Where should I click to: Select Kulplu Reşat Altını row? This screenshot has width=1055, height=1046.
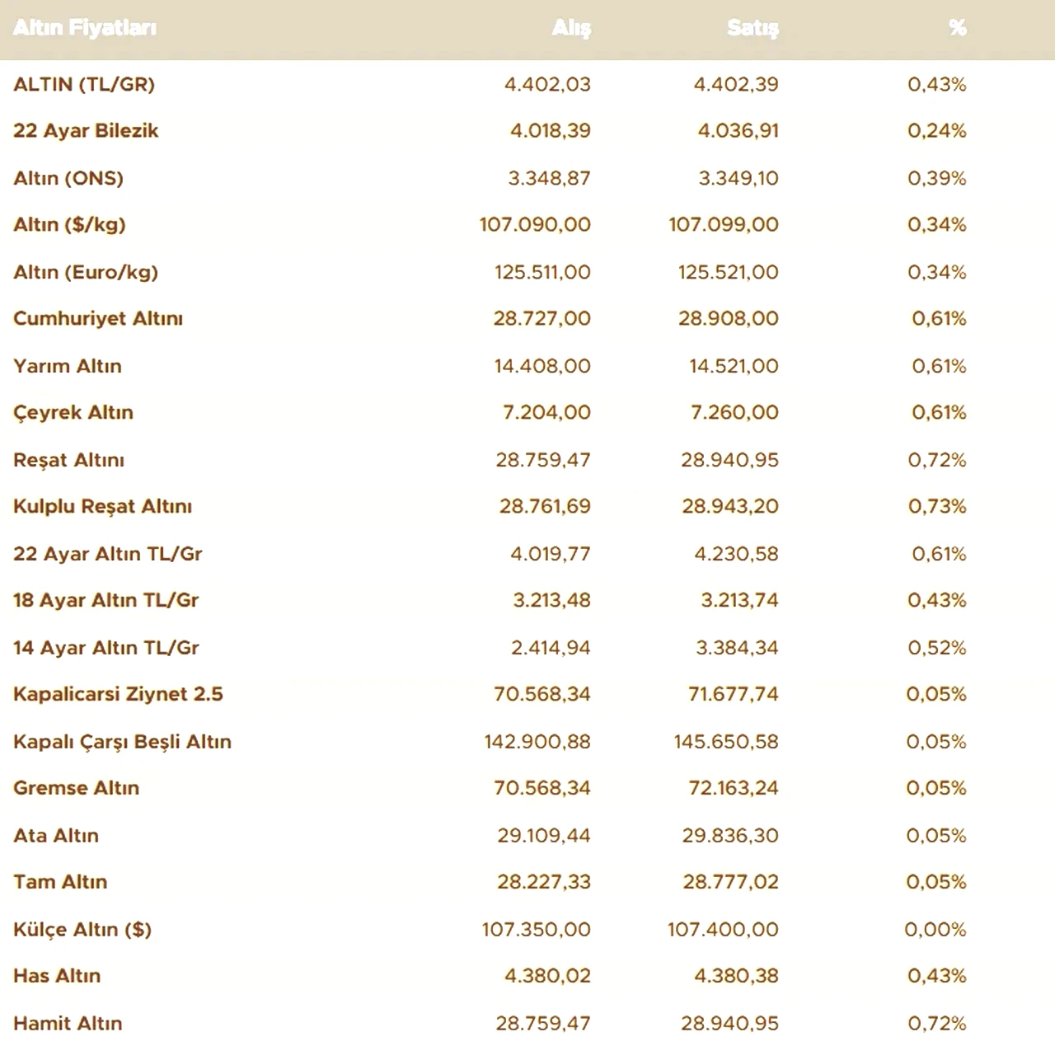point(527,507)
